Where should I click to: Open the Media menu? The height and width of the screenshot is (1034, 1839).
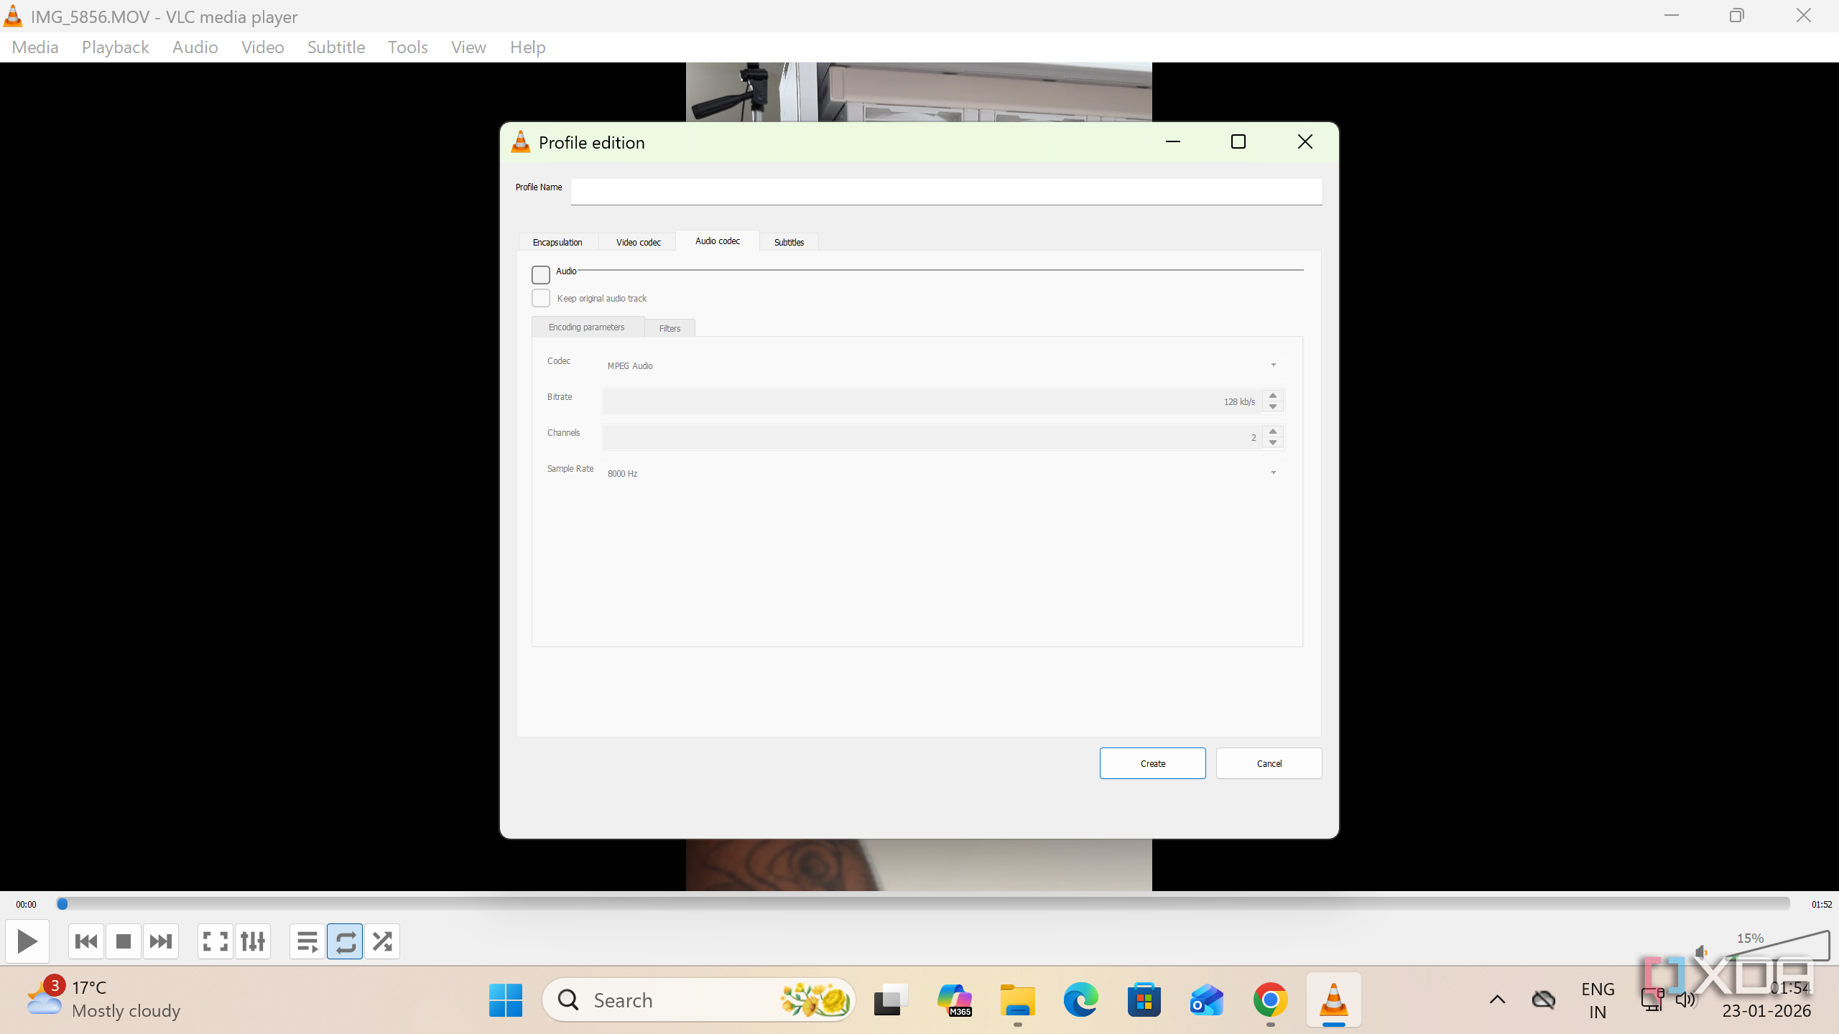tap(35, 47)
